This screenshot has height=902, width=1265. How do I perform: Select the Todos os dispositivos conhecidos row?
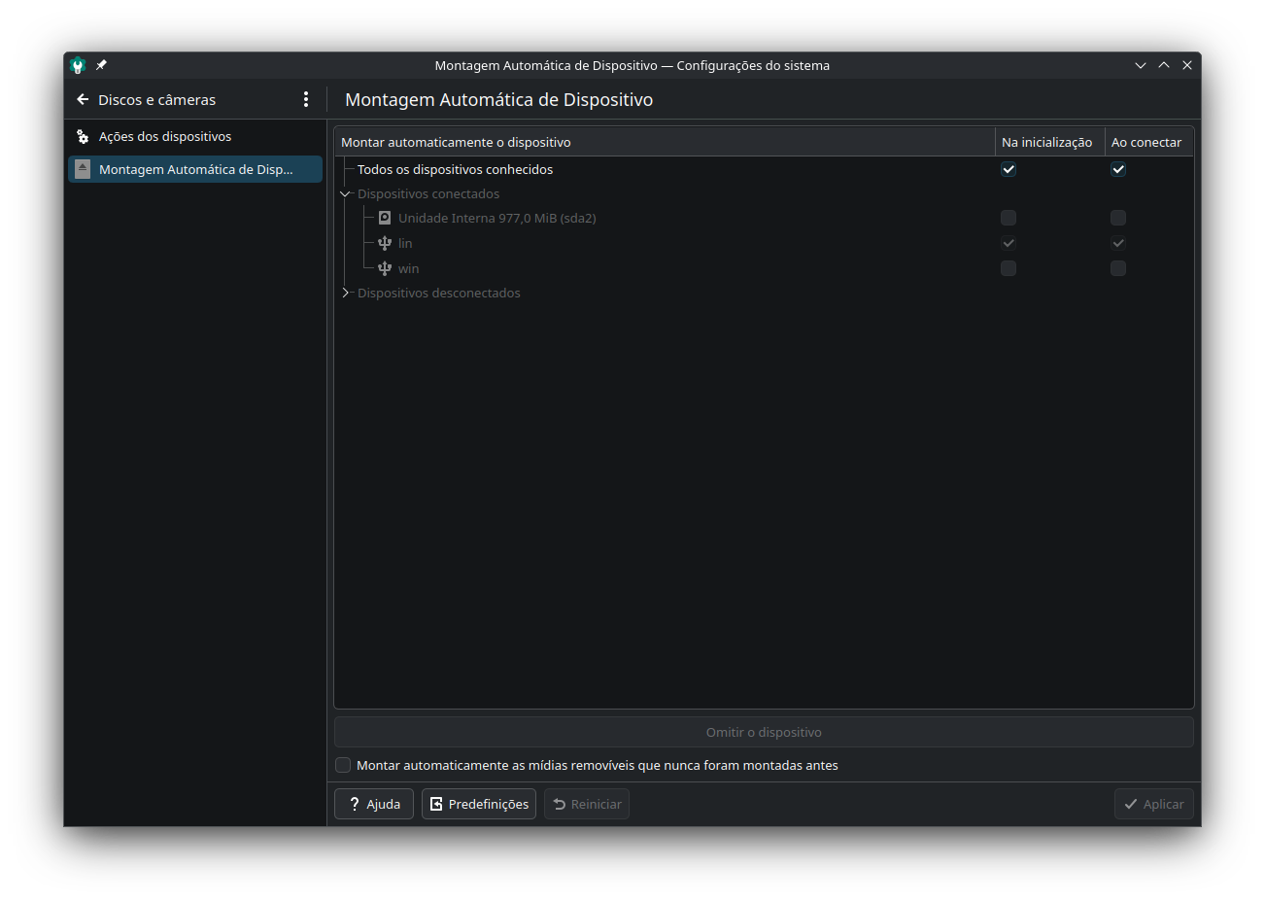764,169
